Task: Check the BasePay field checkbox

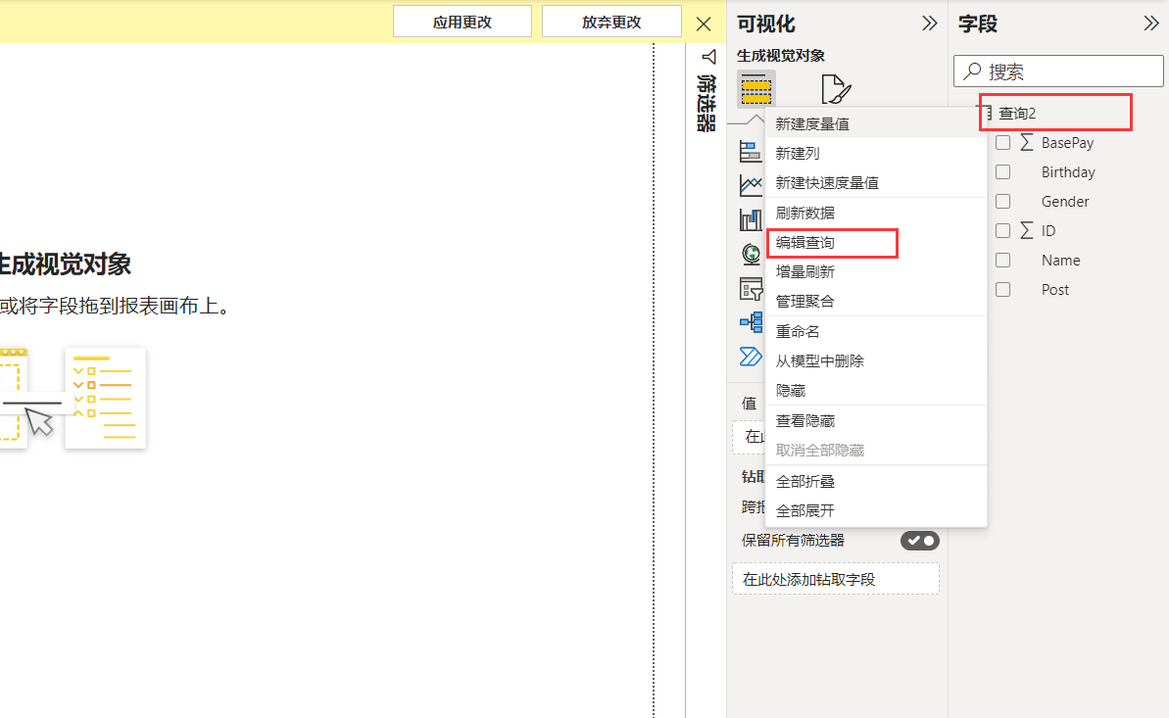Action: click(x=1002, y=142)
